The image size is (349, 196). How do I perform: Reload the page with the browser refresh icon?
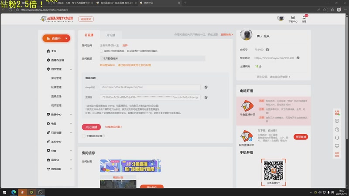click(x=10, y=10)
